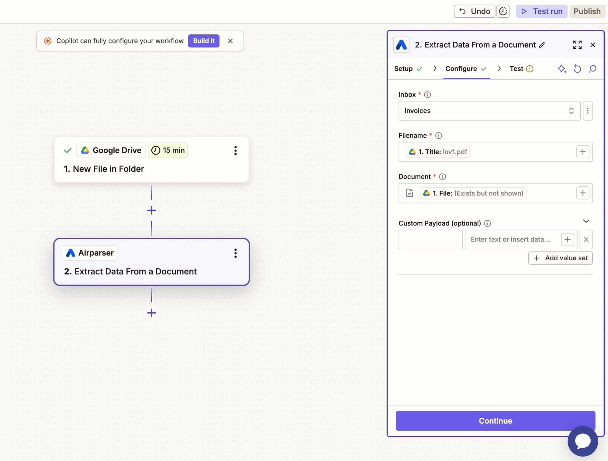Screen dimensions: 608x461
Task: Open the Airparser step three-dot menu
Action: click(x=235, y=253)
